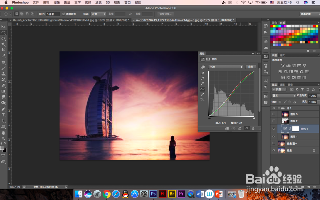The width and height of the screenshot is (320, 200).
Task: Select the Hand tool
Action: (4, 133)
